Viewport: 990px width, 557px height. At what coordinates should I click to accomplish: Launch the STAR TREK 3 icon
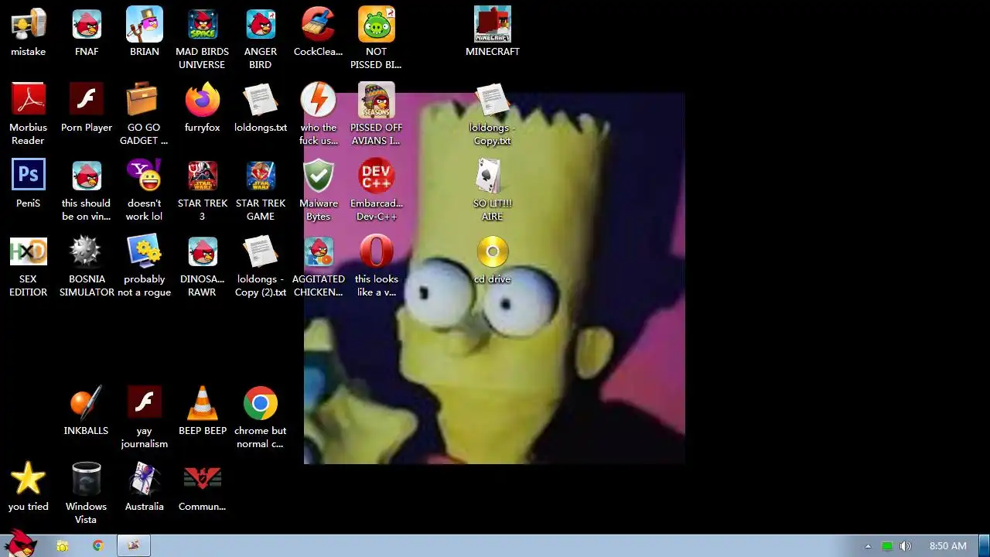coord(203,190)
